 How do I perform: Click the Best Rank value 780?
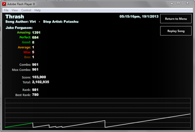[35, 95]
